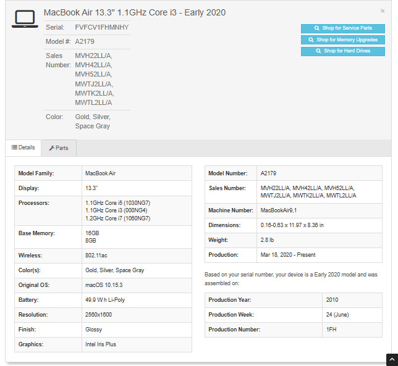Image resolution: width=398 pixels, height=366 pixels.
Task: Click the 'Based on your serial number' note
Action: (291, 279)
